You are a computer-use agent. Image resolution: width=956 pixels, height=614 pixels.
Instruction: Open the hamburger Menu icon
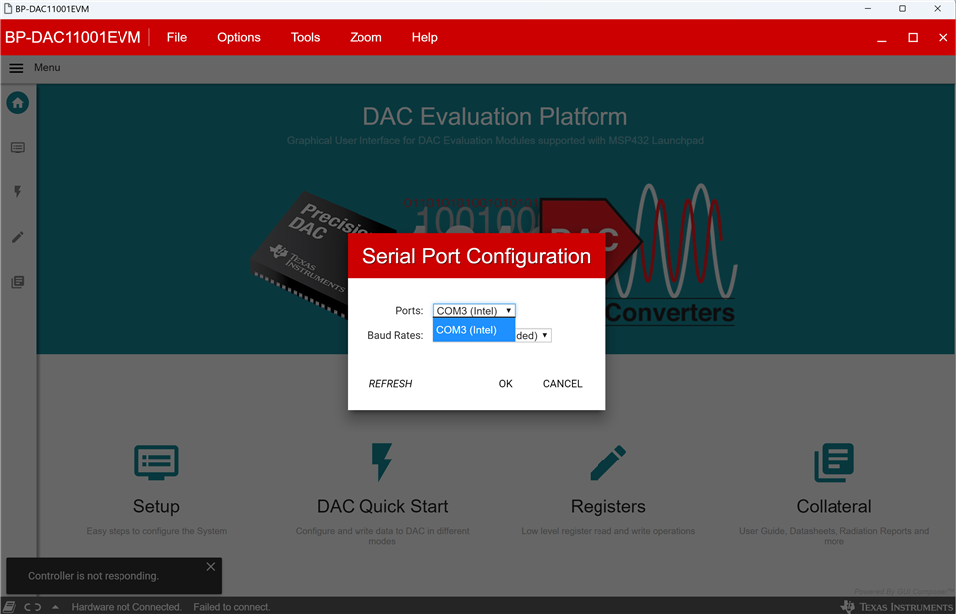click(16, 68)
